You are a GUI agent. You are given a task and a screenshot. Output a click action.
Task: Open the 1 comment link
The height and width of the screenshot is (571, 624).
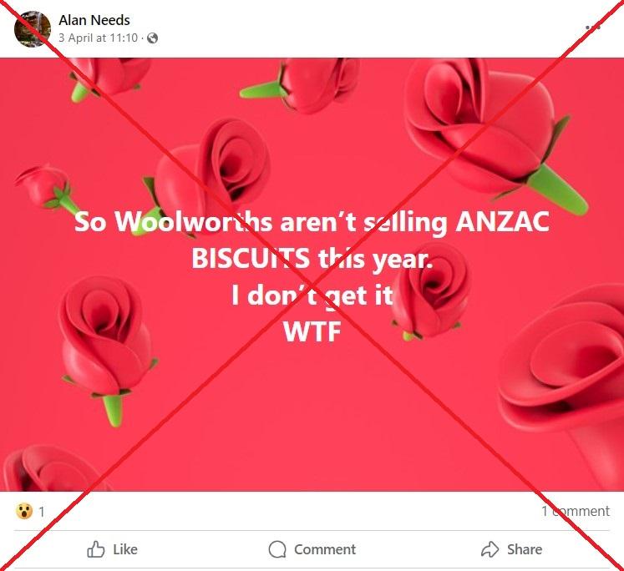[576, 511]
